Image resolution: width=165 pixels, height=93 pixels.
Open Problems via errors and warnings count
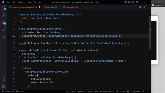[20, 91]
